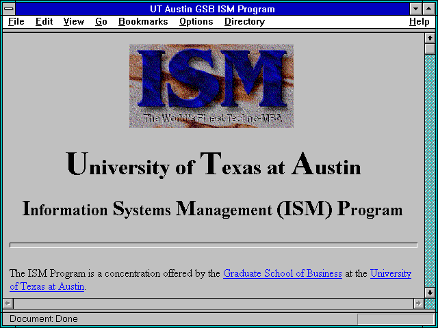Open the File menu
Viewport: 438px width, 328px height.
tap(16, 21)
